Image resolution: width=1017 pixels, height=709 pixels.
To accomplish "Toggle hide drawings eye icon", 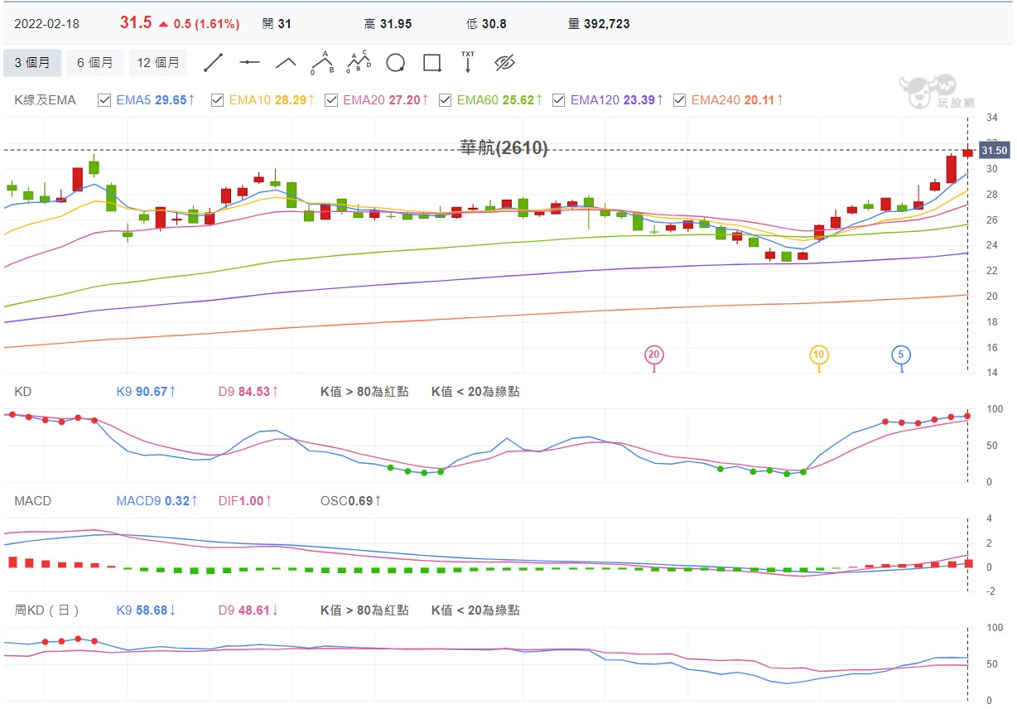I will click(x=504, y=63).
